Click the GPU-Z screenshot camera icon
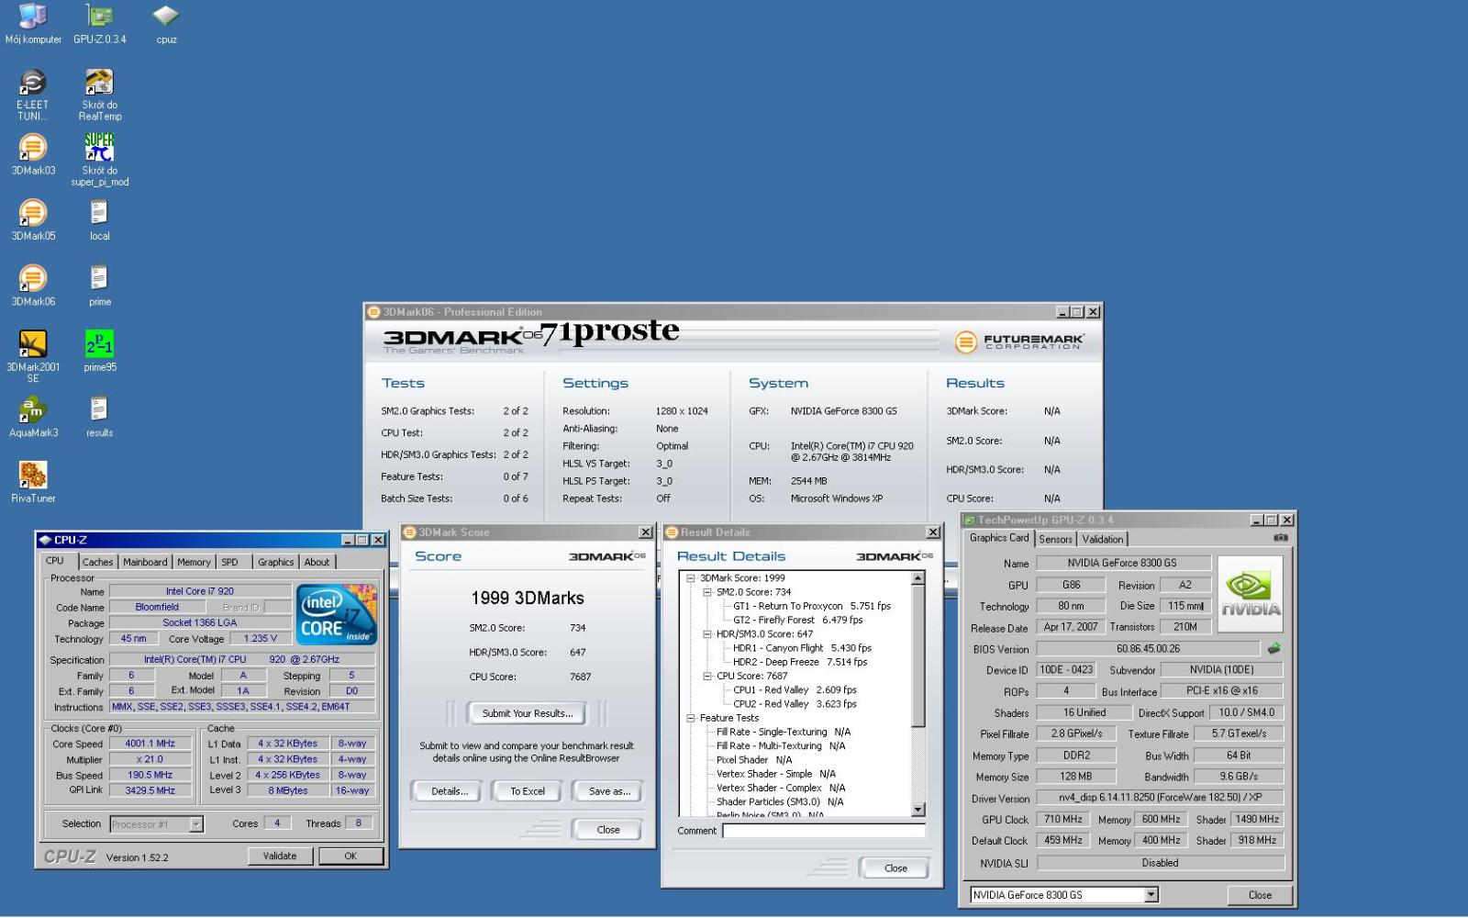 pos(1281,538)
